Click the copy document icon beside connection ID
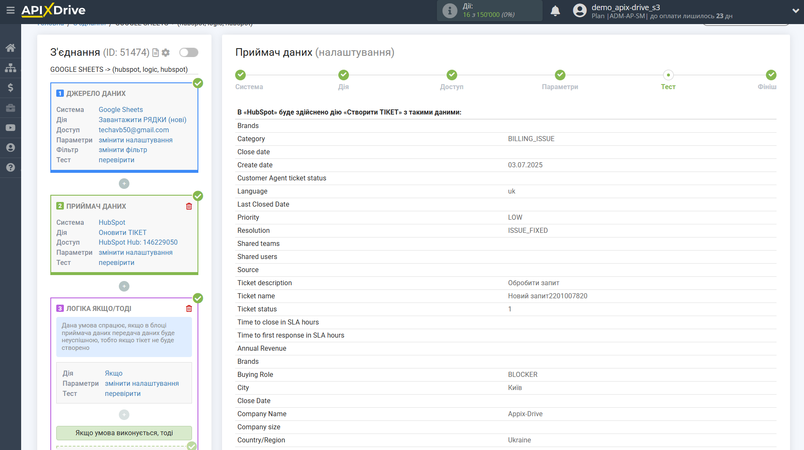The height and width of the screenshot is (450, 804). 156,52
